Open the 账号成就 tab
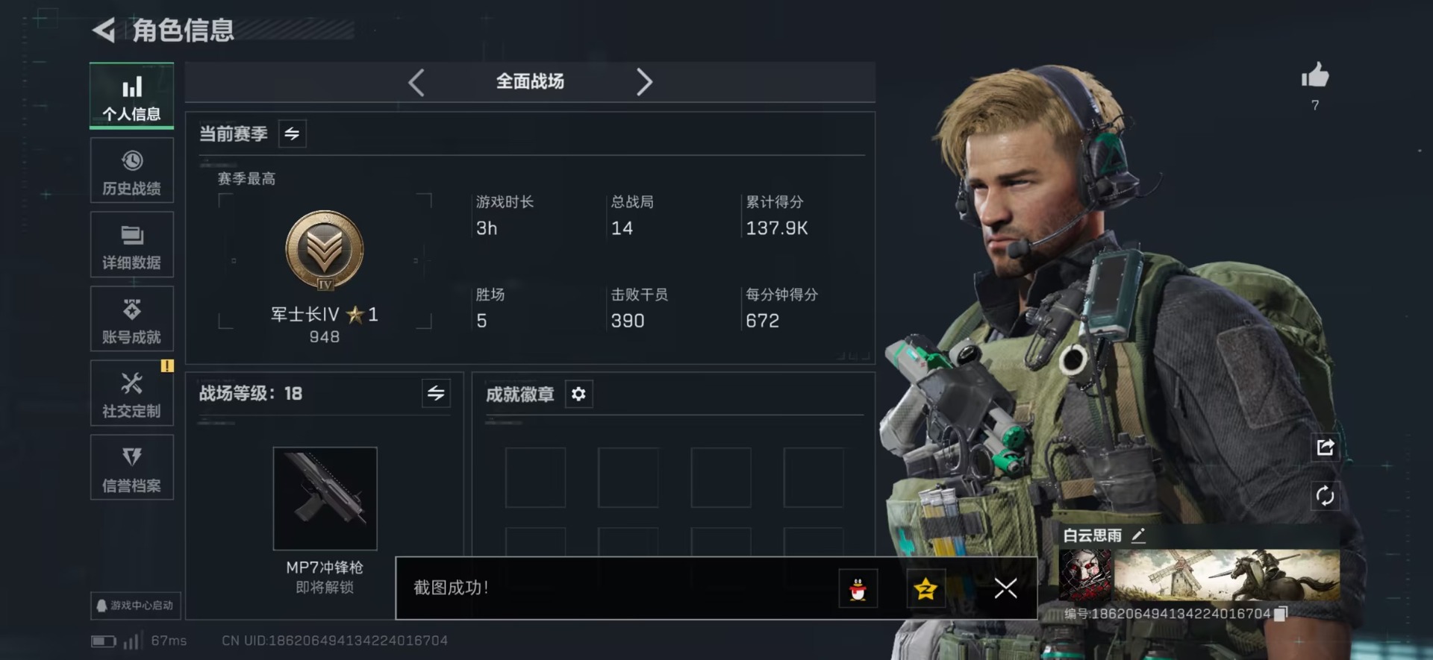The height and width of the screenshot is (660, 1433). tap(132, 319)
